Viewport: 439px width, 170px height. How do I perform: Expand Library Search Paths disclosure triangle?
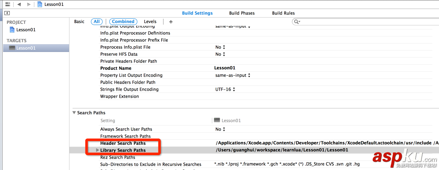click(x=97, y=150)
